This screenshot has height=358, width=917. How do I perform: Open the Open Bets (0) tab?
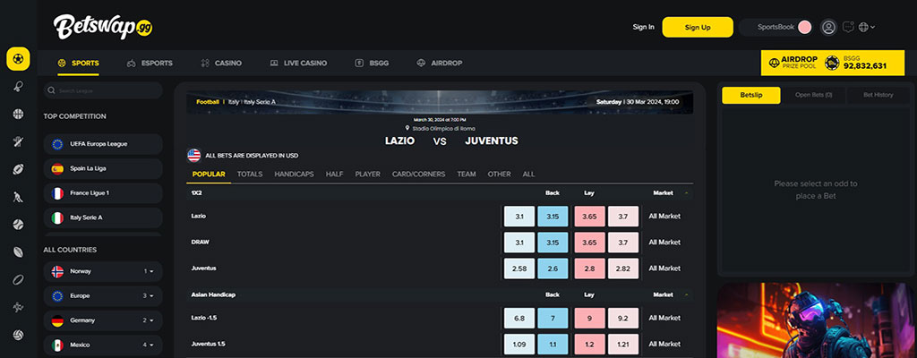tap(814, 96)
